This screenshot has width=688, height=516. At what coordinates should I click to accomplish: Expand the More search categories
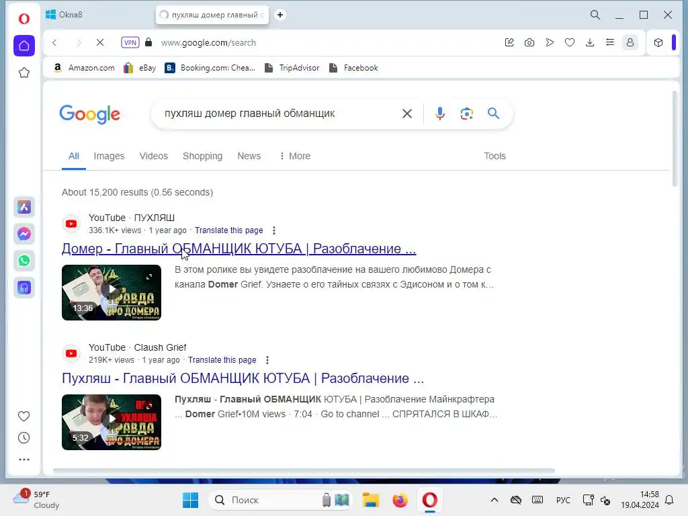click(295, 156)
